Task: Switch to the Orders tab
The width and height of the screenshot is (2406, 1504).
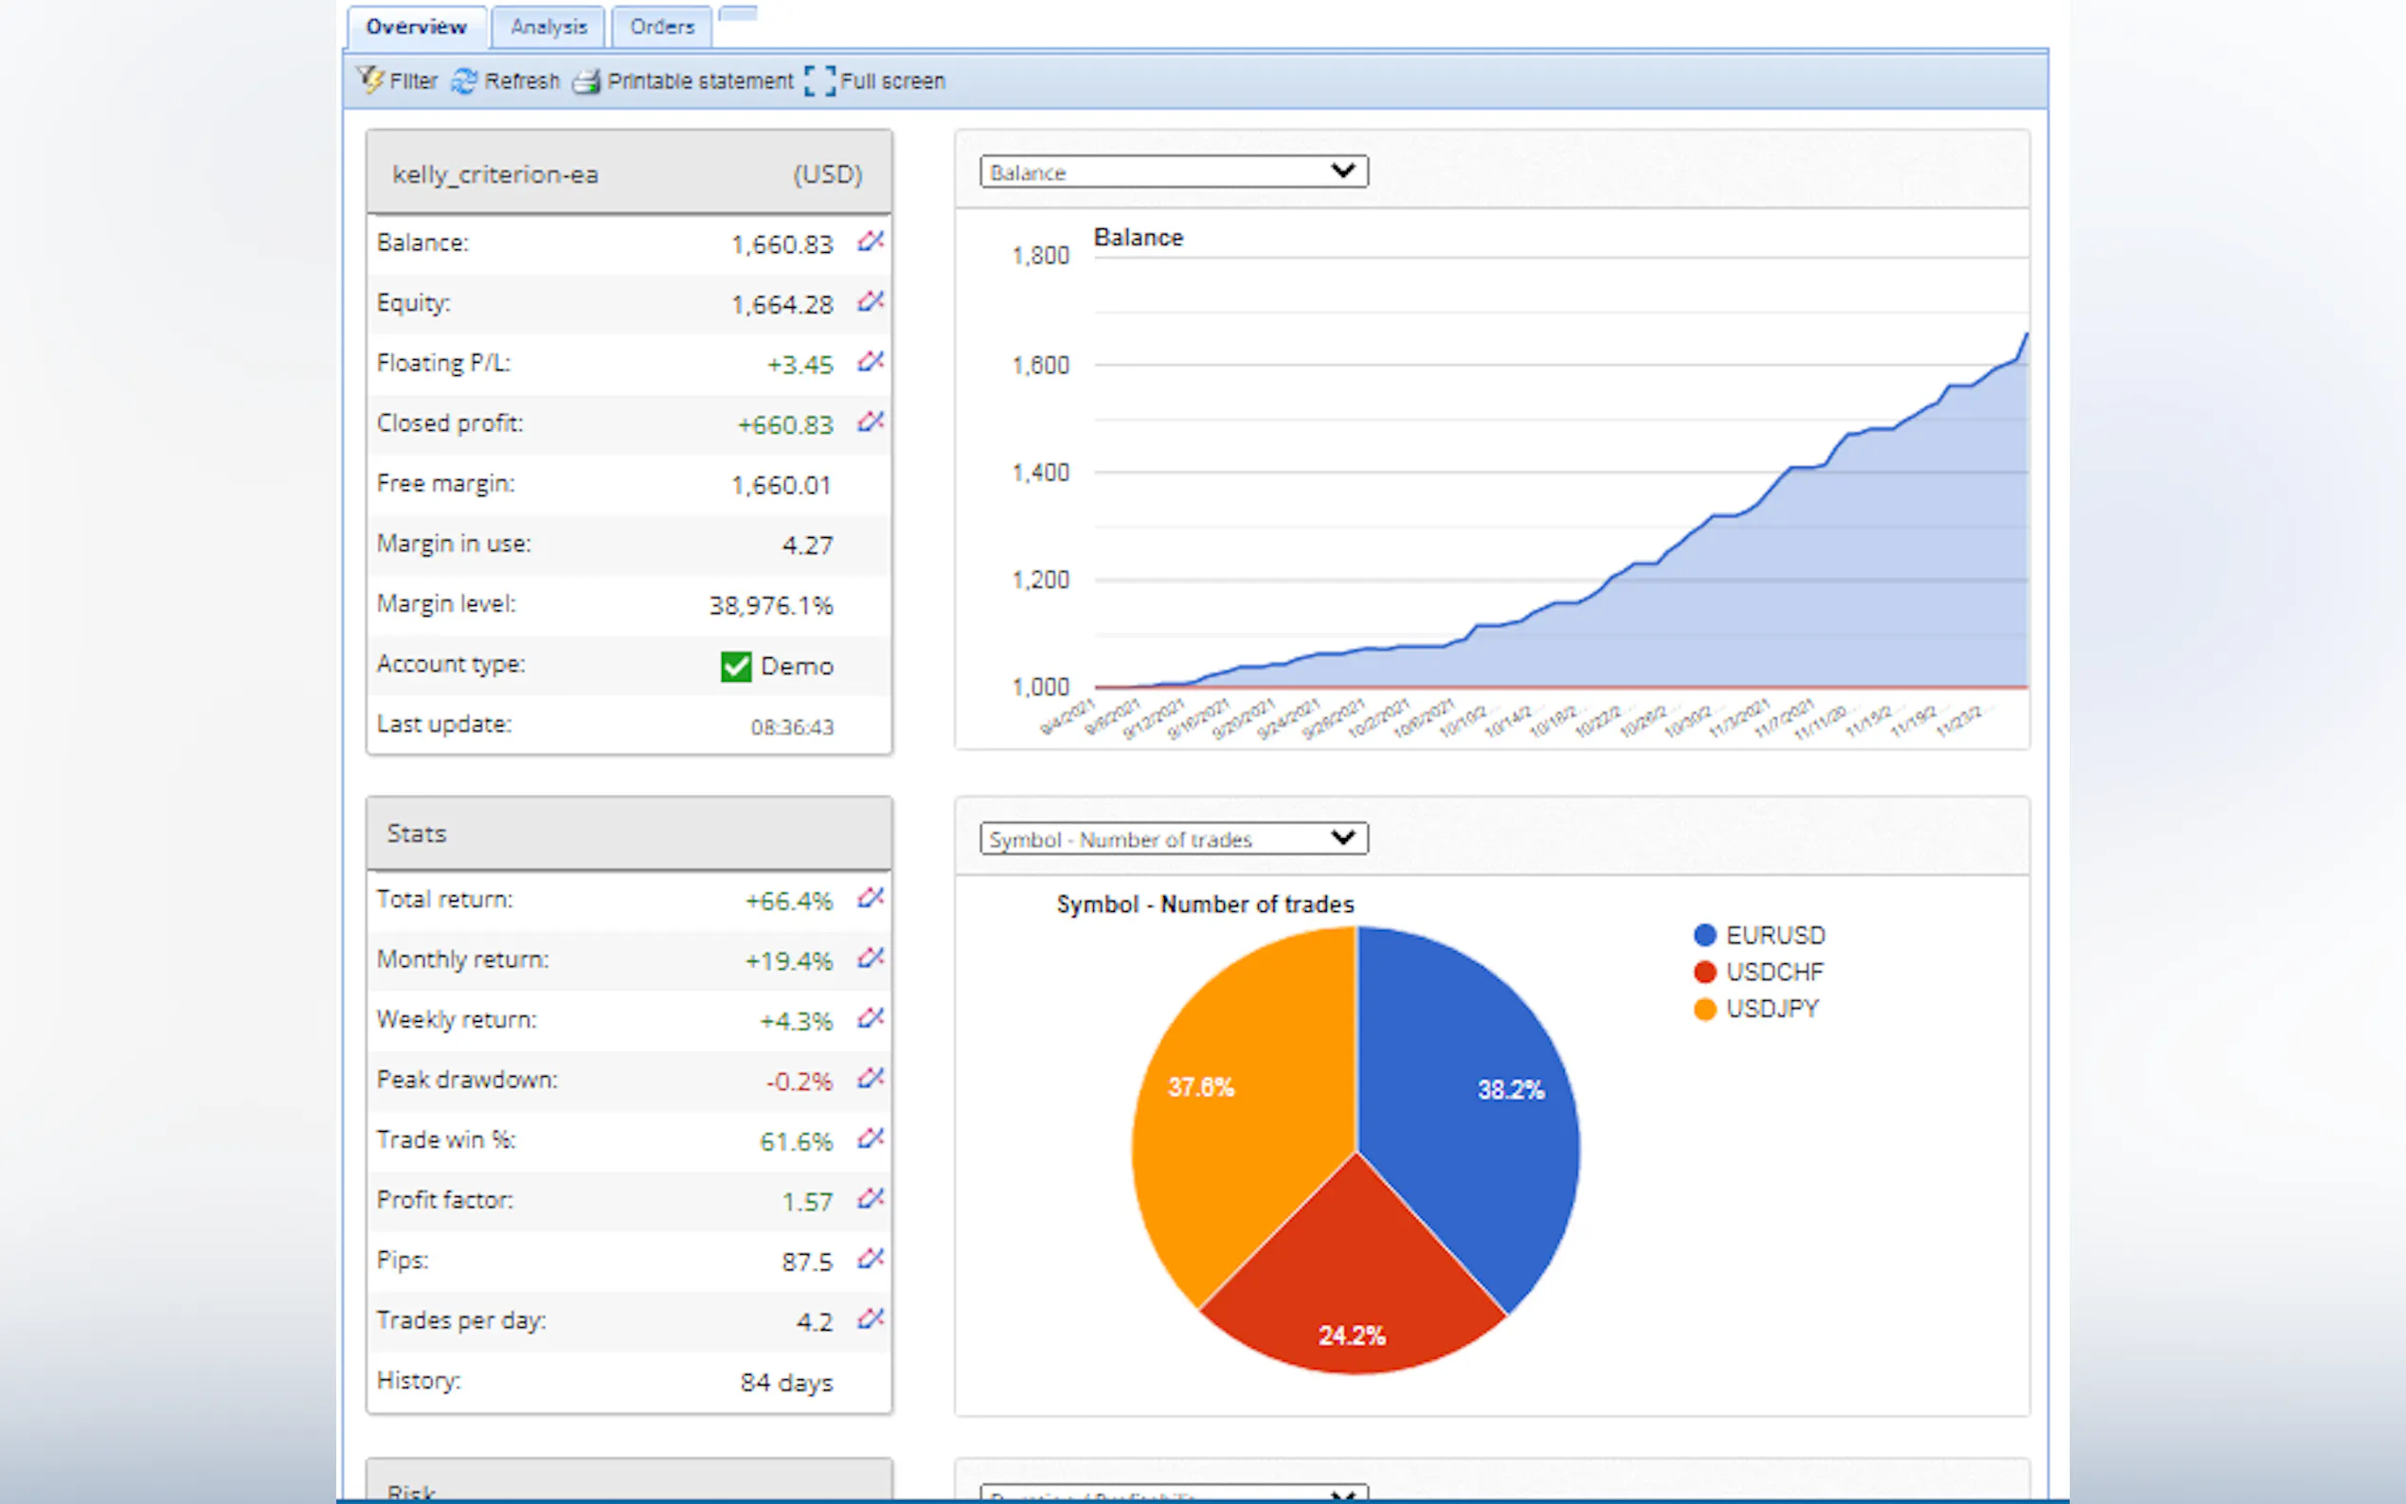Action: [x=661, y=27]
